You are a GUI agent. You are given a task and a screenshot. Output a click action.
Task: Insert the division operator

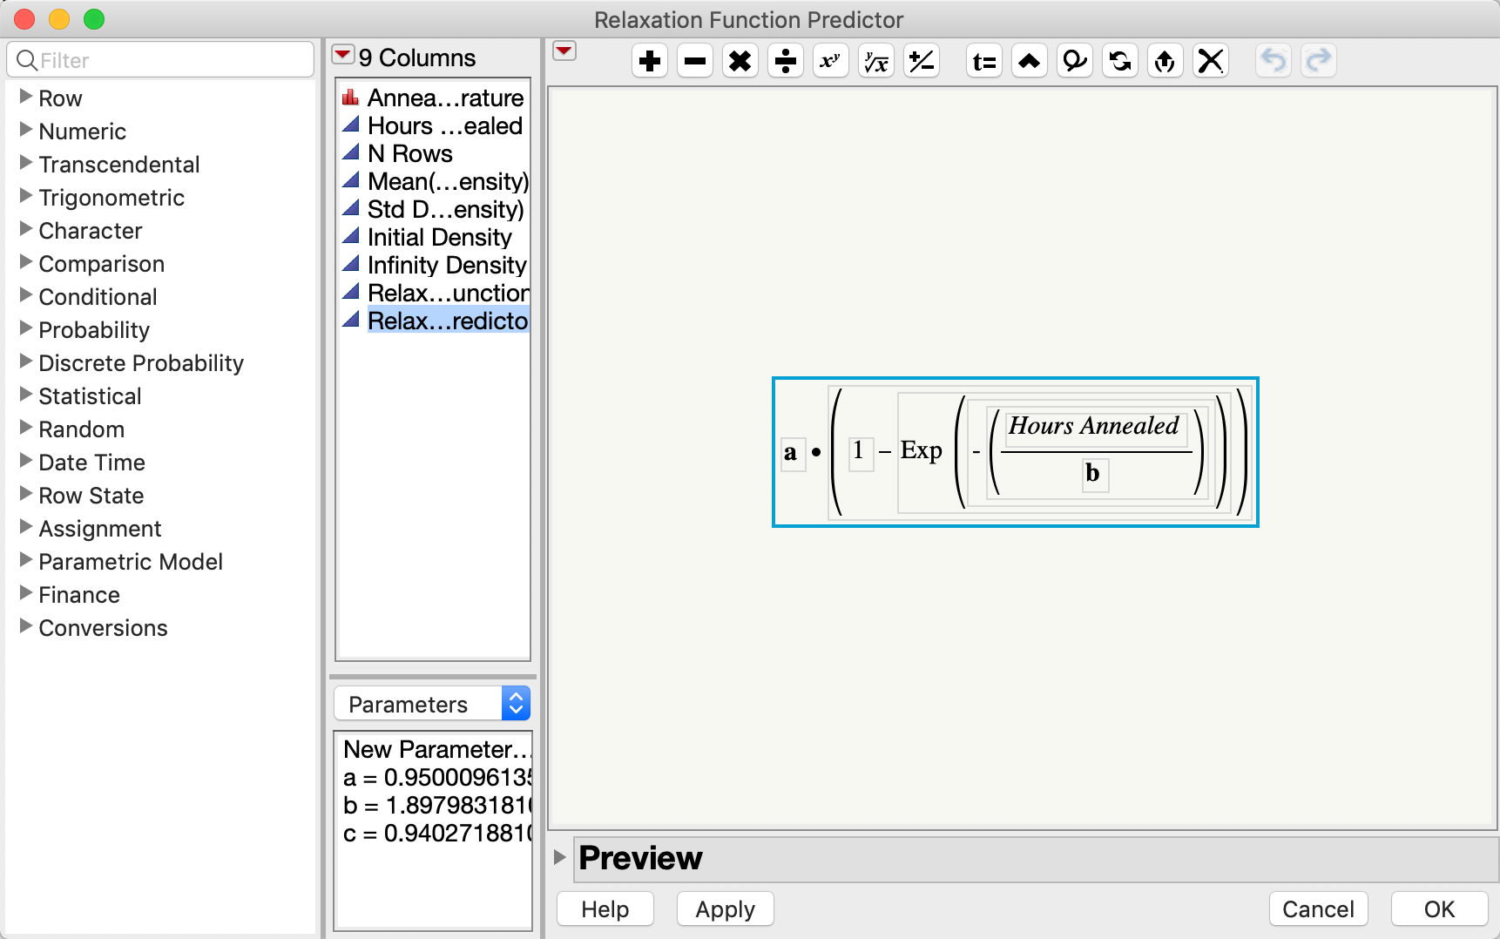[785, 61]
